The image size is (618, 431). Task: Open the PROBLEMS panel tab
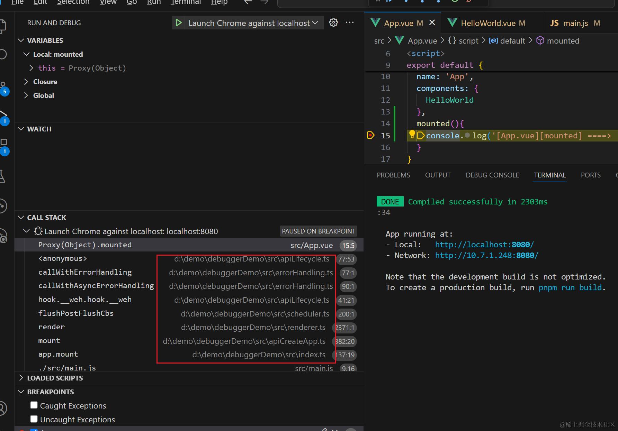pyautogui.click(x=393, y=175)
